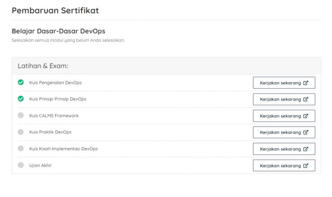Click the Belajar Dasar-Dasar DevOps course heading

pos(58,31)
